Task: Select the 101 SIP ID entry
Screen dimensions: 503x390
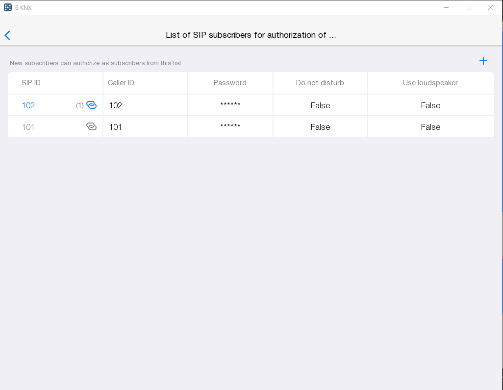Action: point(28,126)
